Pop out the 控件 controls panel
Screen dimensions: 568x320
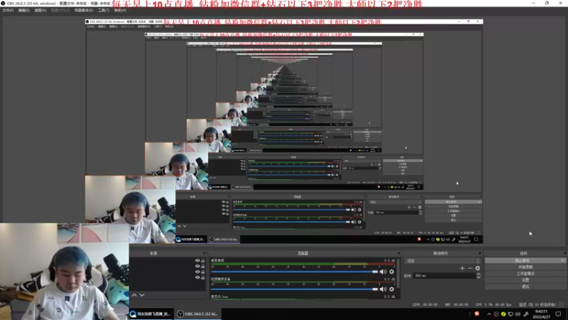coord(564,253)
